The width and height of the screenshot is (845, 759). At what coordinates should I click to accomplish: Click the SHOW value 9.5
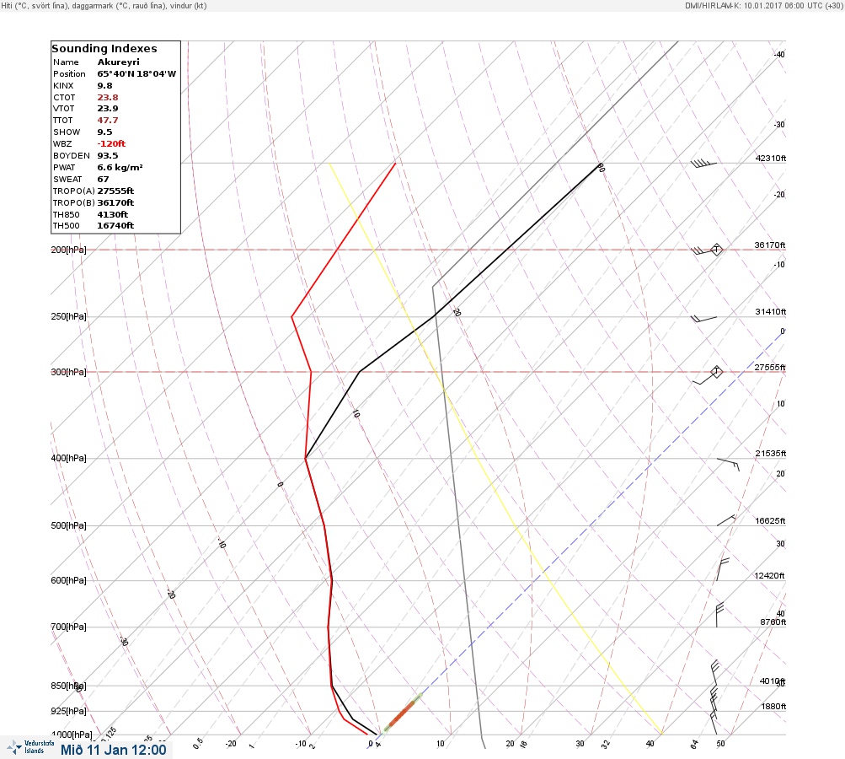(104, 132)
